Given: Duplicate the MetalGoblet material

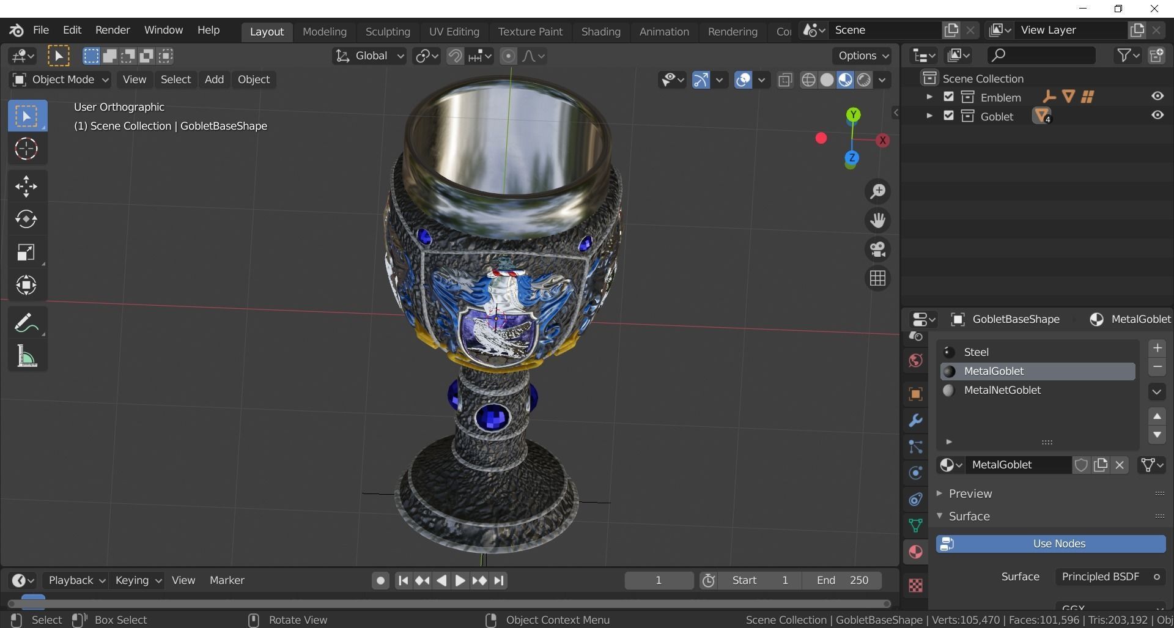Looking at the screenshot, I should pyautogui.click(x=1101, y=465).
